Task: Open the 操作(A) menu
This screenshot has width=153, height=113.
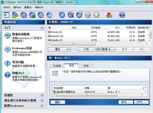Action: pos(17,7)
